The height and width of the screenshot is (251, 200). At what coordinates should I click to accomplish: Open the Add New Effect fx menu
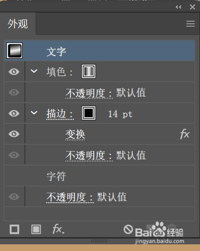(x=58, y=229)
